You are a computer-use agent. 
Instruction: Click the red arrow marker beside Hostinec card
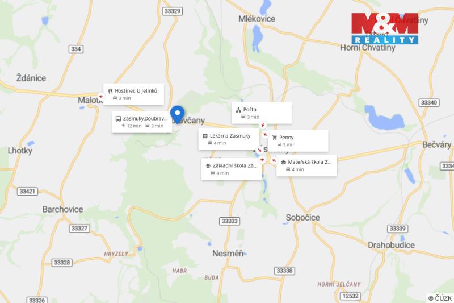[101, 97]
